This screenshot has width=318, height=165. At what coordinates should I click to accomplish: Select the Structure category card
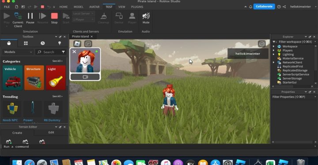click(34, 77)
